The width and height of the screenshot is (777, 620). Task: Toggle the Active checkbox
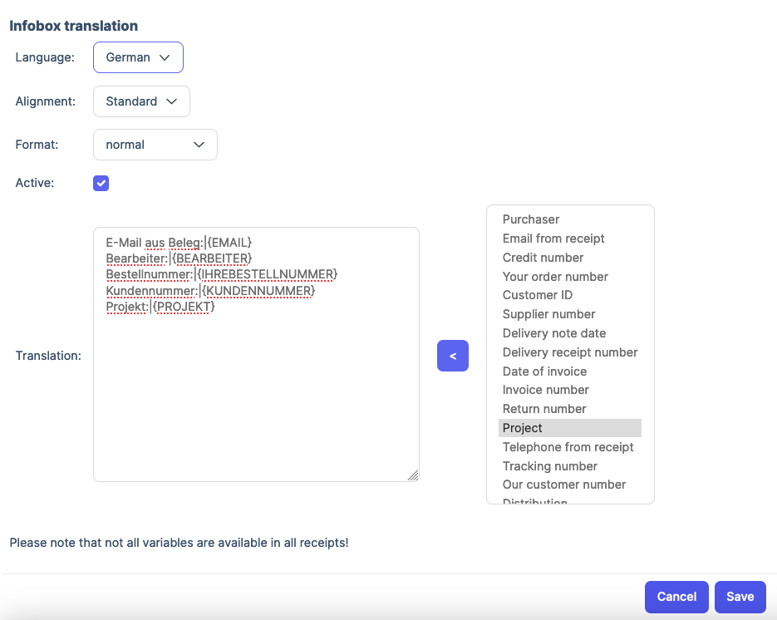(101, 184)
